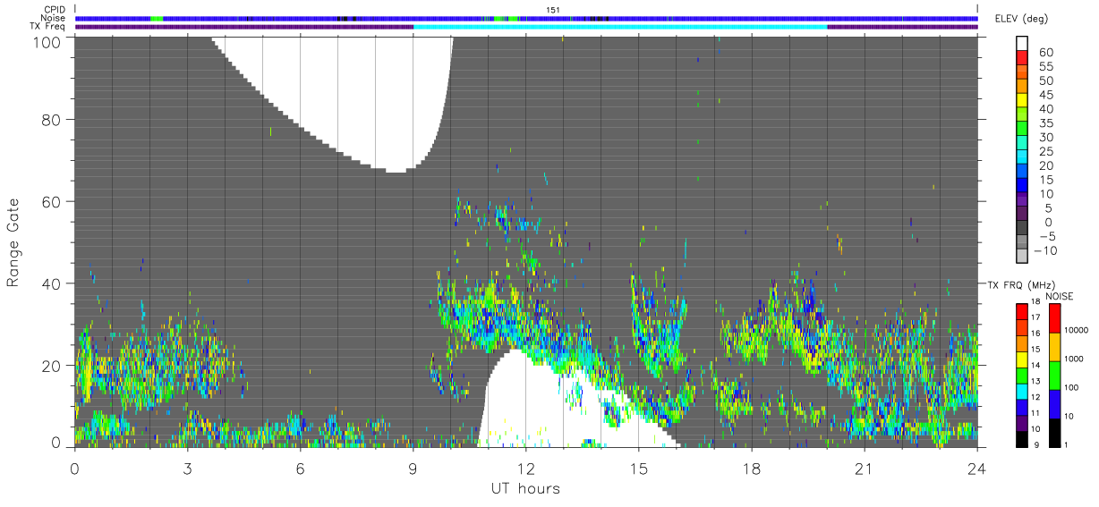
Task: Click the 24 tick on UT hours axis
Action: 976,469
